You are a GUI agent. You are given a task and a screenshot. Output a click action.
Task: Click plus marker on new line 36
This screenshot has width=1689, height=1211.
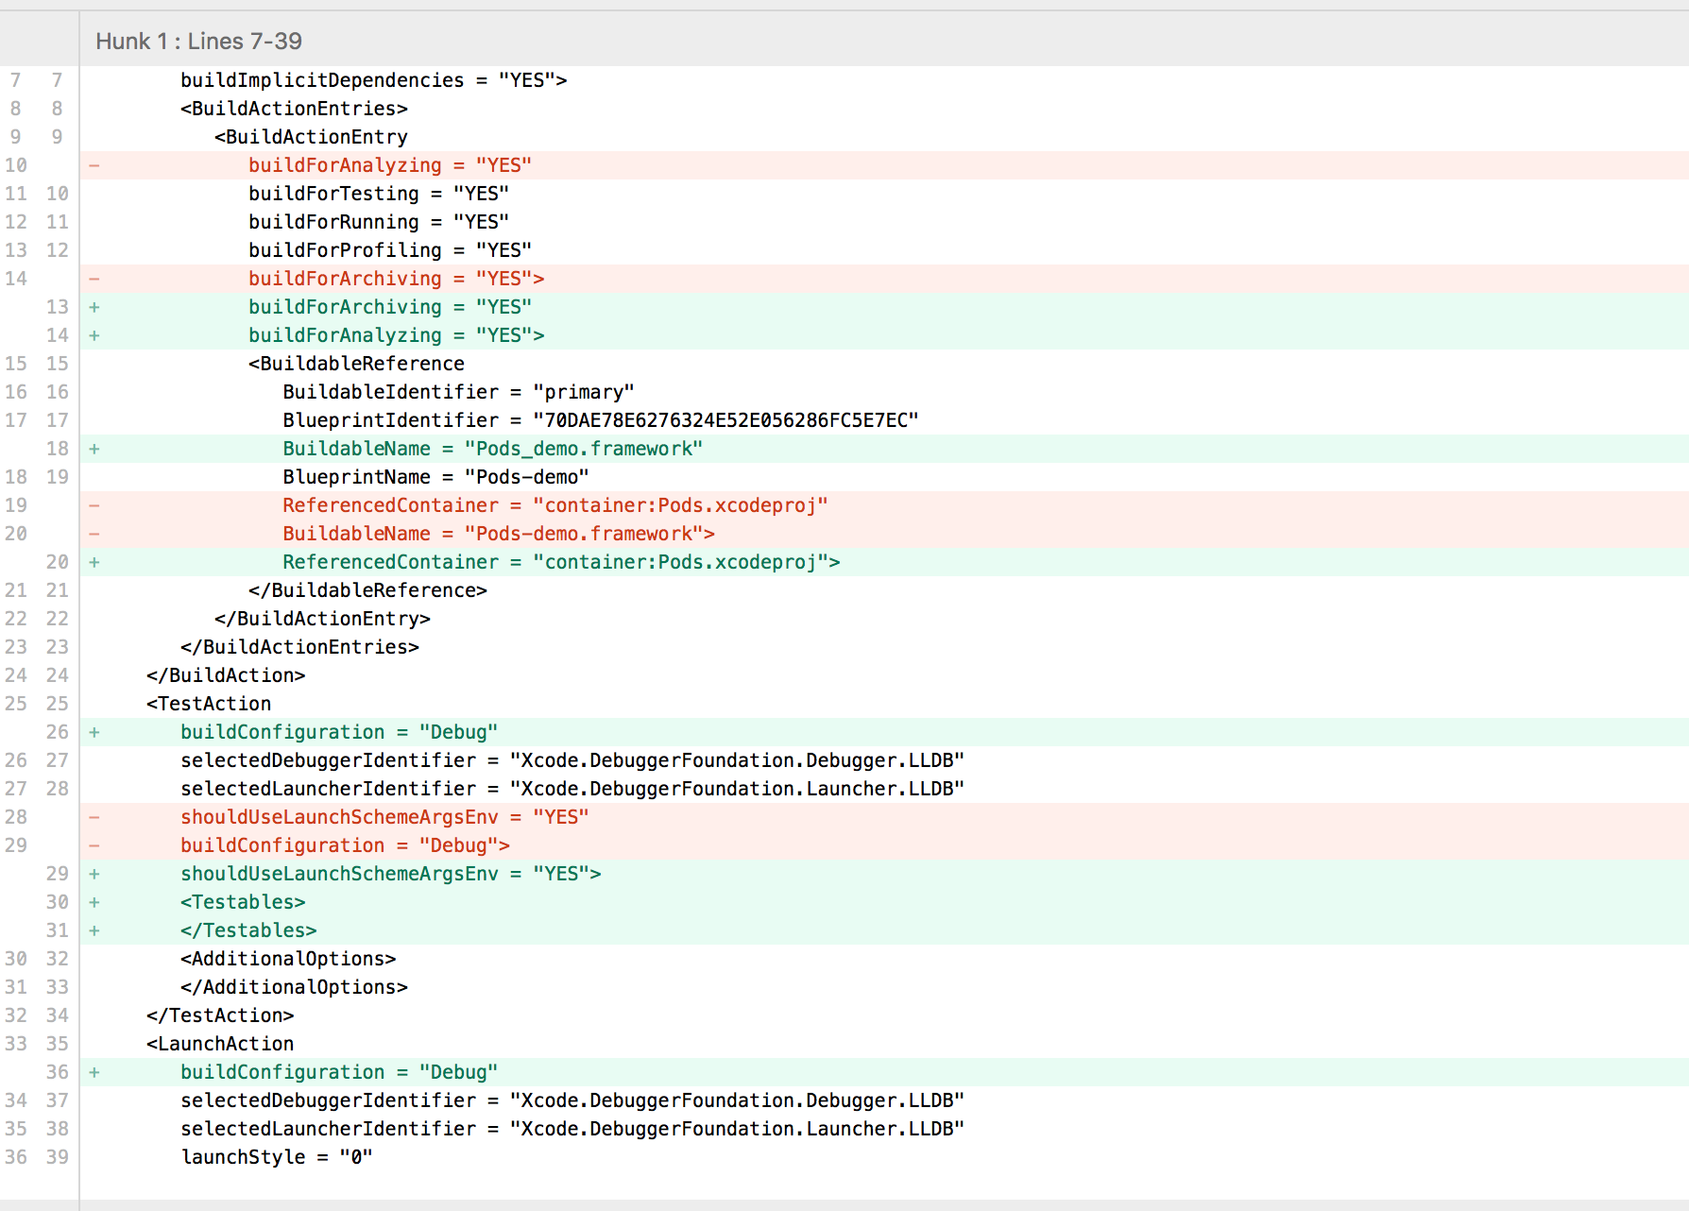coord(94,1072)
